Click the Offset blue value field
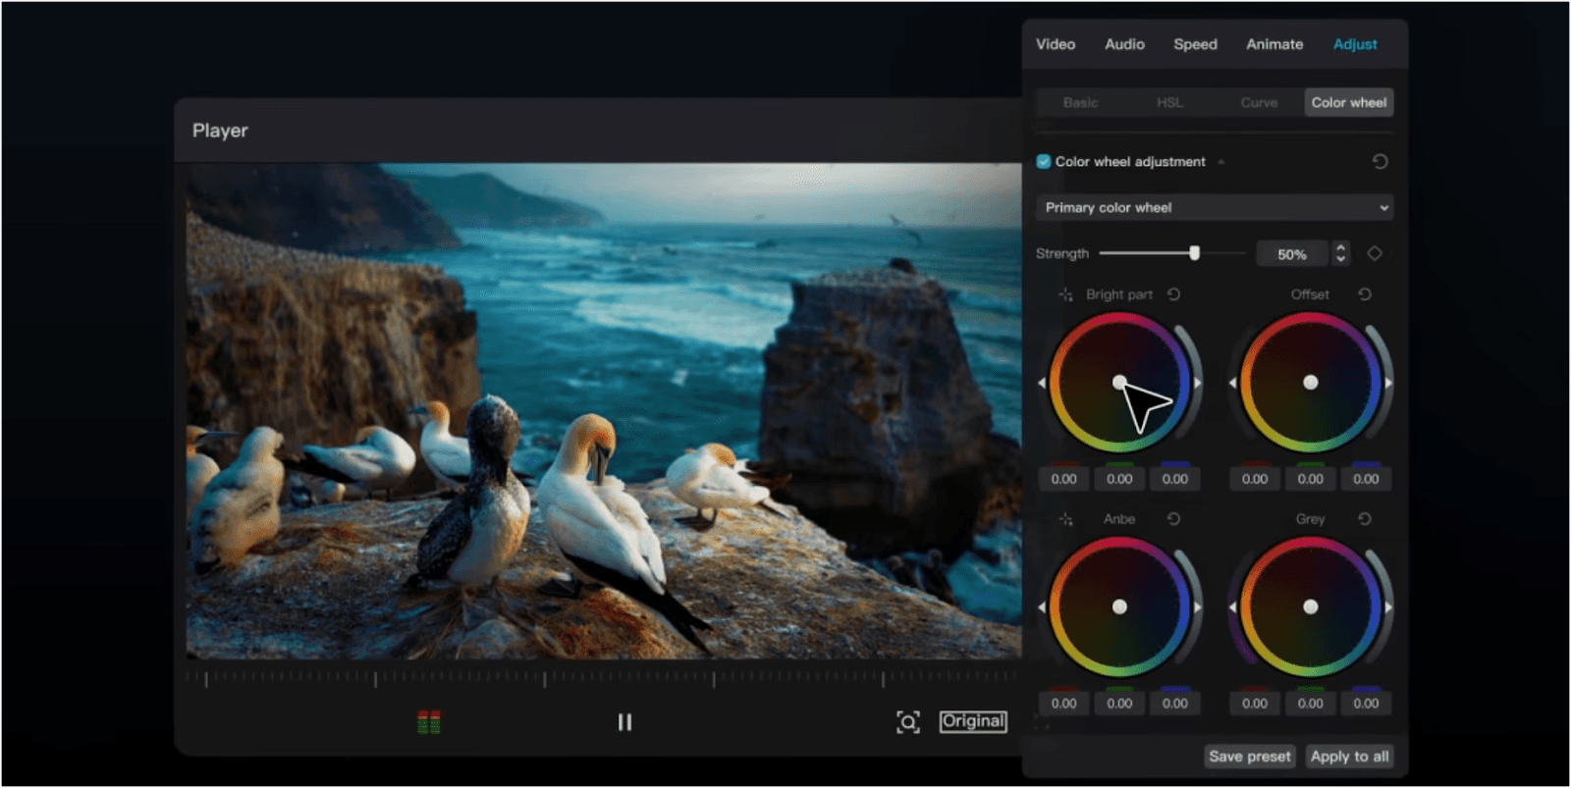1571x788 pixels. coord(1366,479)
